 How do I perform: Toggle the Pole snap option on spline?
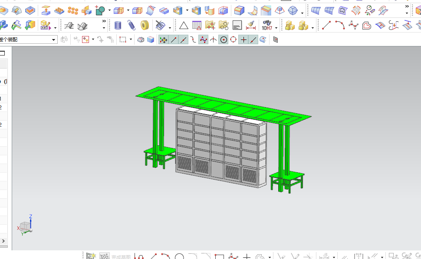pos(203,40)
